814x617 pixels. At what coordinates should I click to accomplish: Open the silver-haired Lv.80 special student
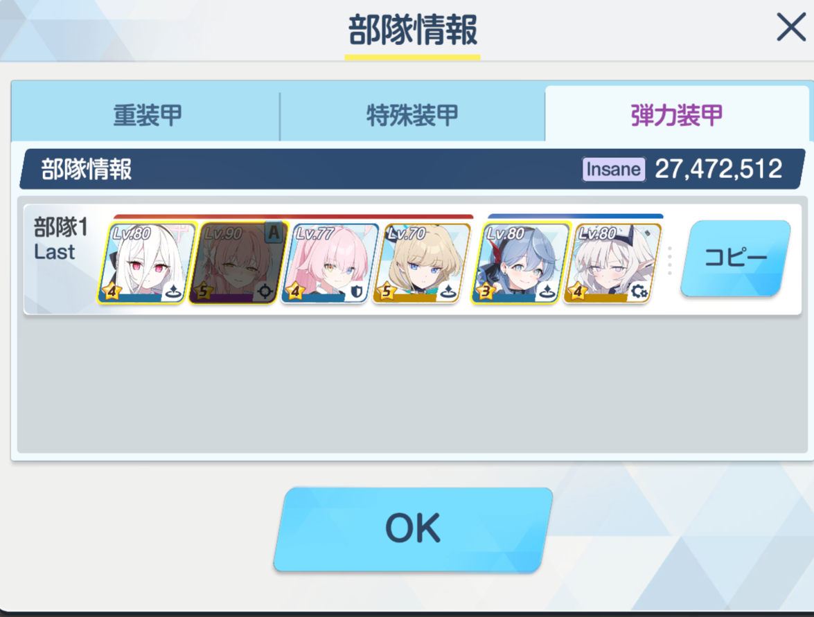613,262
